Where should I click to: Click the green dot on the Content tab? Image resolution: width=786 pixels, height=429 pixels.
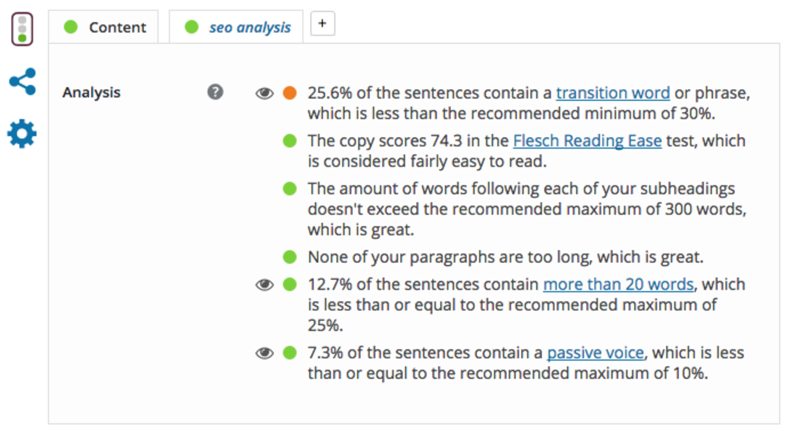71,27
